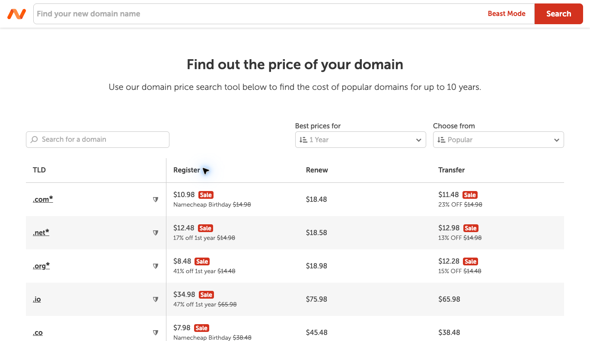This screenshot has height=341, width=590.
Task: Click the shield icon in the .co row
Action: pos(156,332)
